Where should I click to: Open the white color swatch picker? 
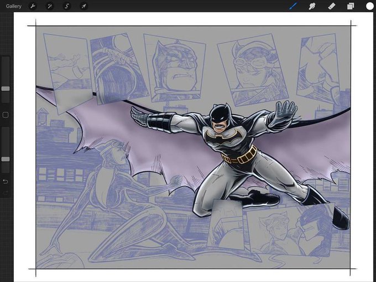[x=369, y=6]
